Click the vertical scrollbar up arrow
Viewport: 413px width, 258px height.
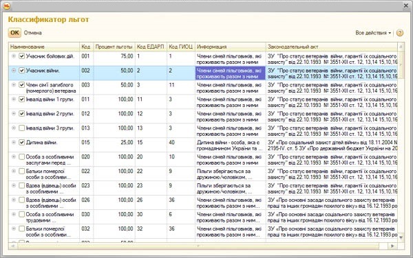[401, 47]
